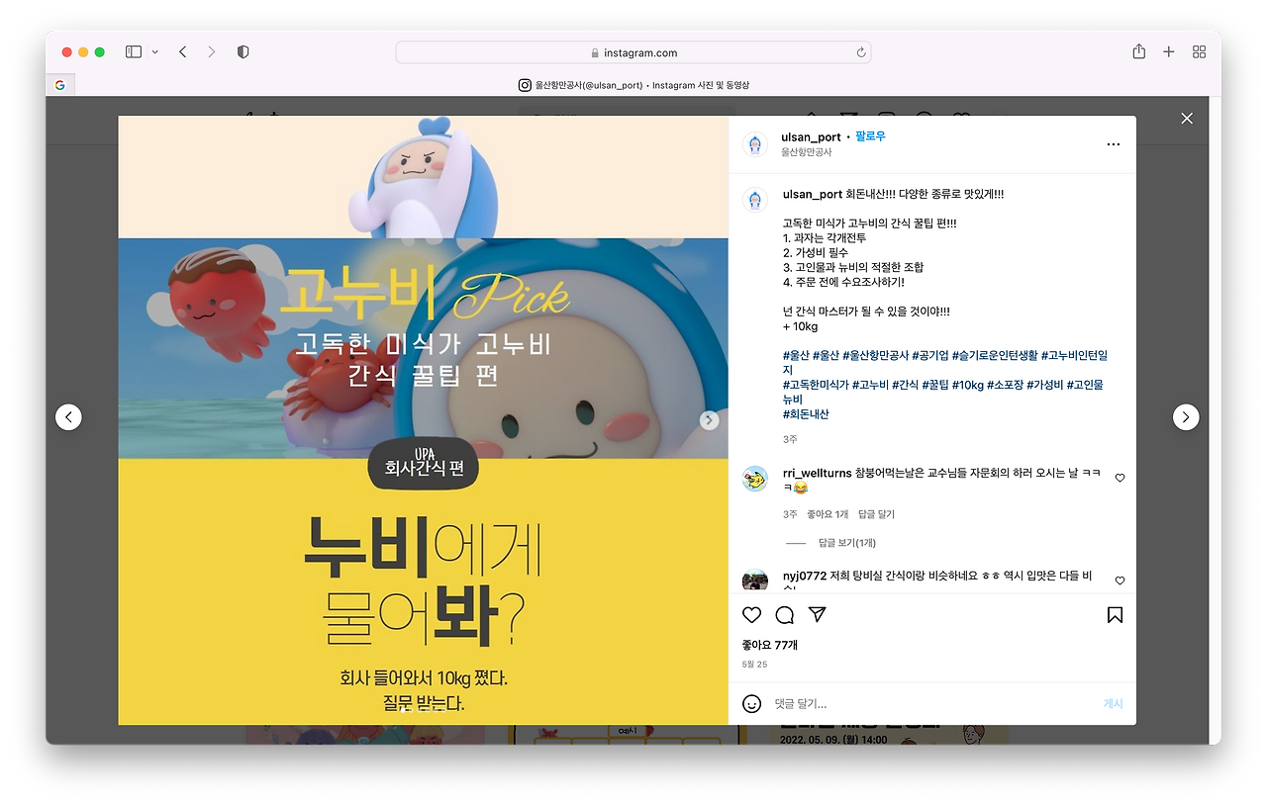This screenshot has height=805, width=1267.
Task: Reload the page with Safari's refresh icon
Action: pos(860,51)
